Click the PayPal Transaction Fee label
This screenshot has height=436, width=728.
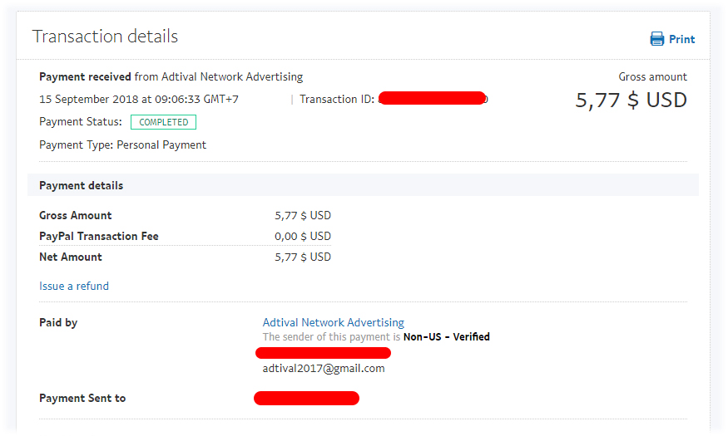pos(98,236)
